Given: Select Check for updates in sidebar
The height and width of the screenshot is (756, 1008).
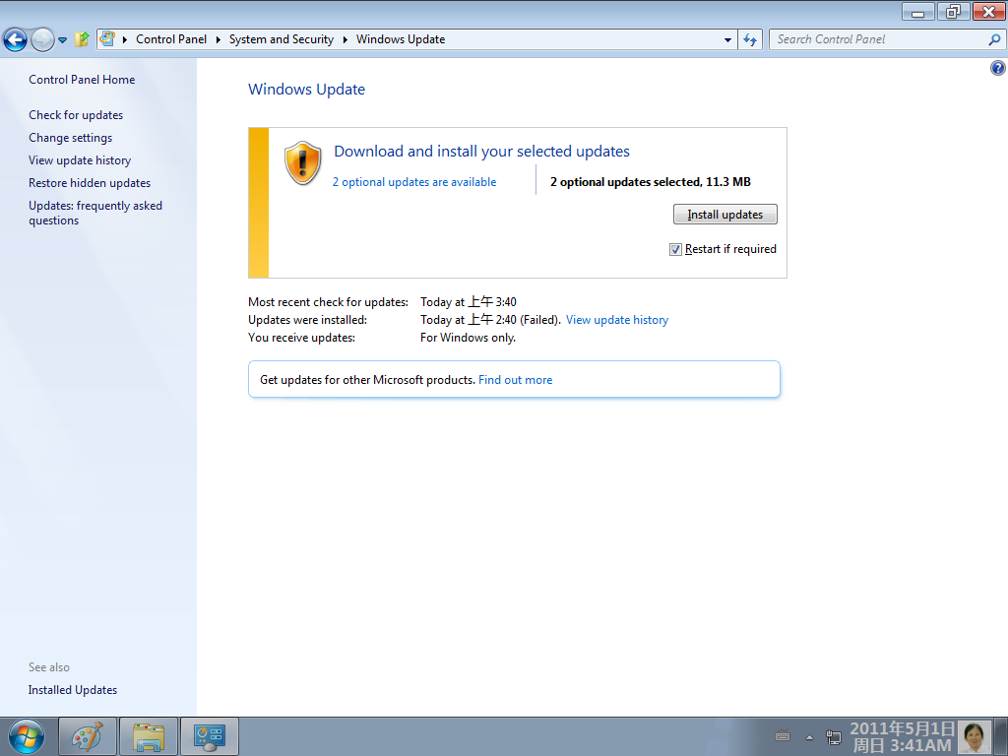Looking at the screenshot, I should 76,115.
